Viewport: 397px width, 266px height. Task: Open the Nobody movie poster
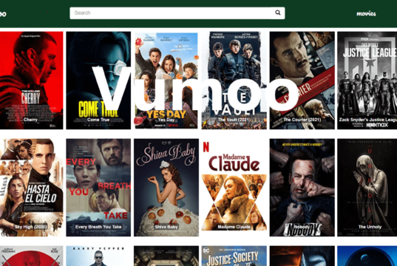[x=302, y=188]
